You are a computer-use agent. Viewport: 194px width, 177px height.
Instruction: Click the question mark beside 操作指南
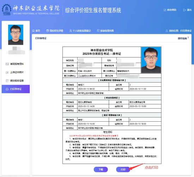[188, 38]
